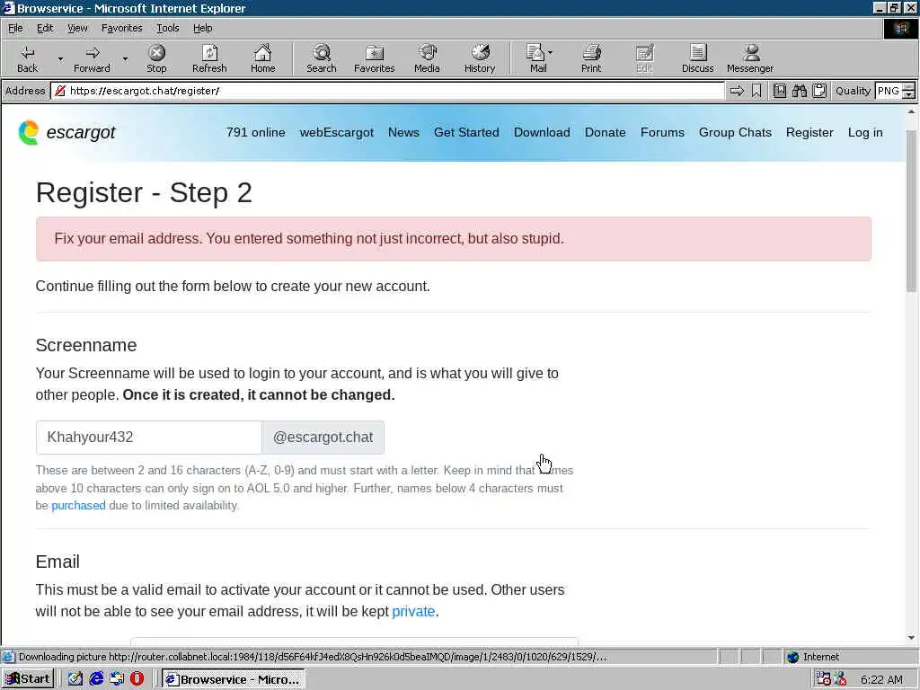Image resolution: width=920 pixels, height=690 pixels.
Task: Open the Help menu
Action: (x=202, y=28)
